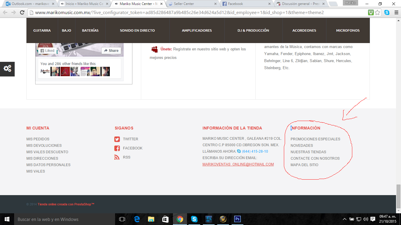This screenshot has height=225, width=401.
Task: Open the SONIDO EN DIRECTO category
Action: coord(137,30)
